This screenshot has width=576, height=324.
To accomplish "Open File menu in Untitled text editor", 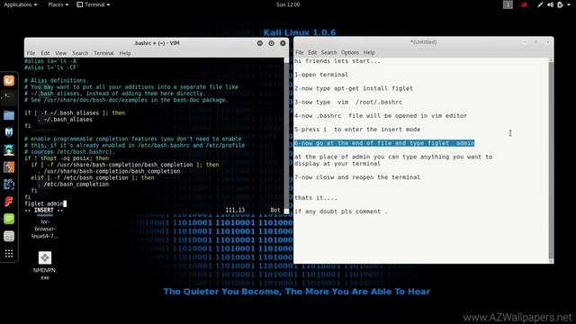I will click(300, 52).
